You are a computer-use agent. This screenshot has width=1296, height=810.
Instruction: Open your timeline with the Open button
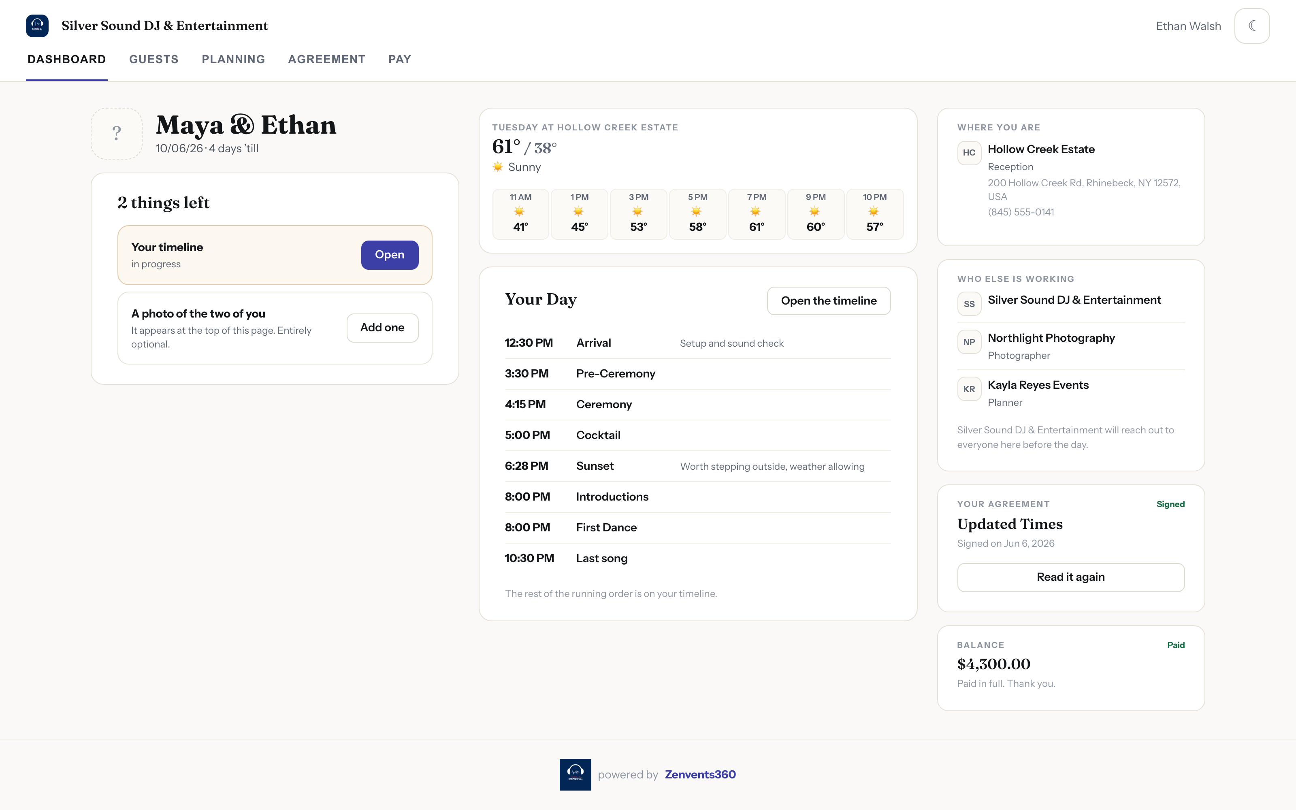pos(389,255)
